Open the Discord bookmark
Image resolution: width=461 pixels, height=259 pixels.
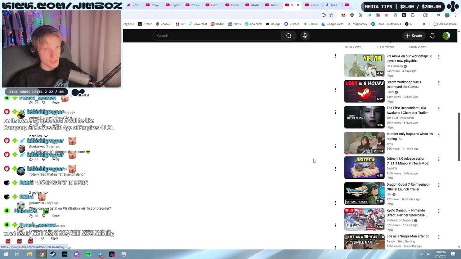(292, 24)
